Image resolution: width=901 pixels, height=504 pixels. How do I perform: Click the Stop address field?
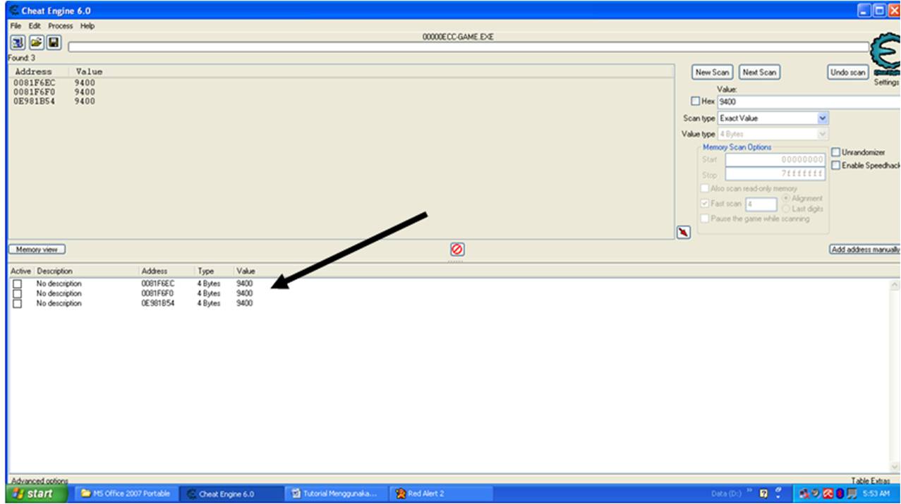(775, 174)
